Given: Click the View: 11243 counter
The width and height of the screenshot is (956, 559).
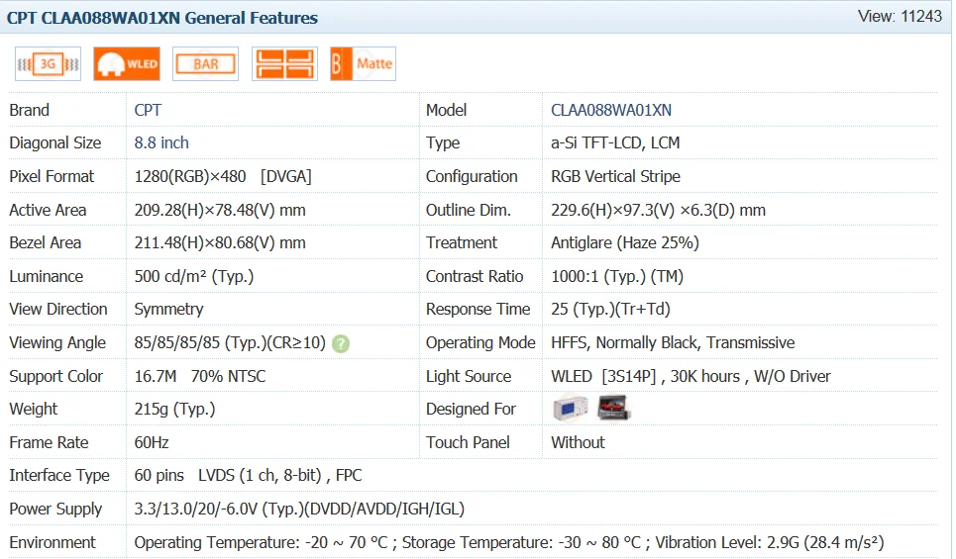Looking at the screenshot, I should pos(900,17).
